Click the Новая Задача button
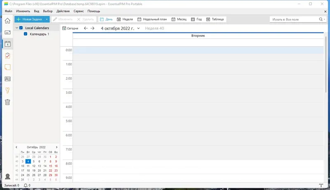Image resolution: width=330 pixels, height=190 pixels. [x=29, y=19]
